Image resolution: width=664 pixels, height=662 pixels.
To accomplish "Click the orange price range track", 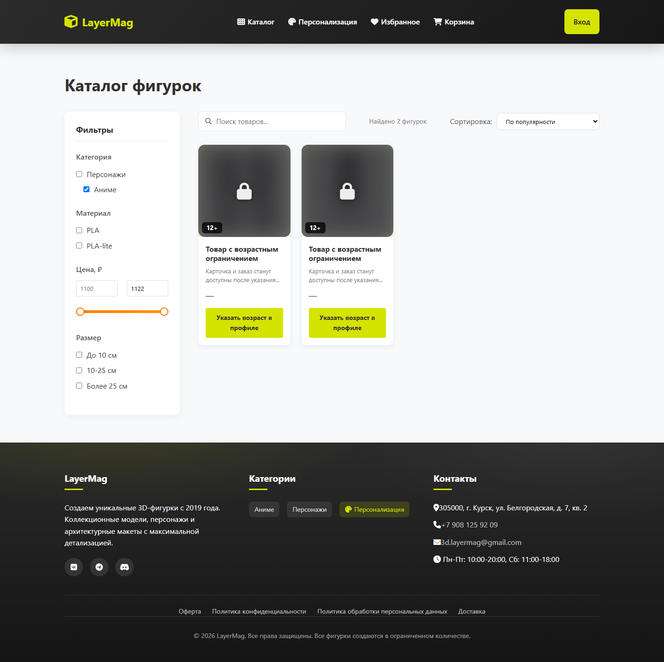I will [122, 312].
